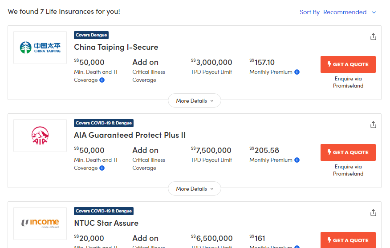
Task: Click 'We found 7 Life Insurances for you!' heading
Action: tap(64, 12)
